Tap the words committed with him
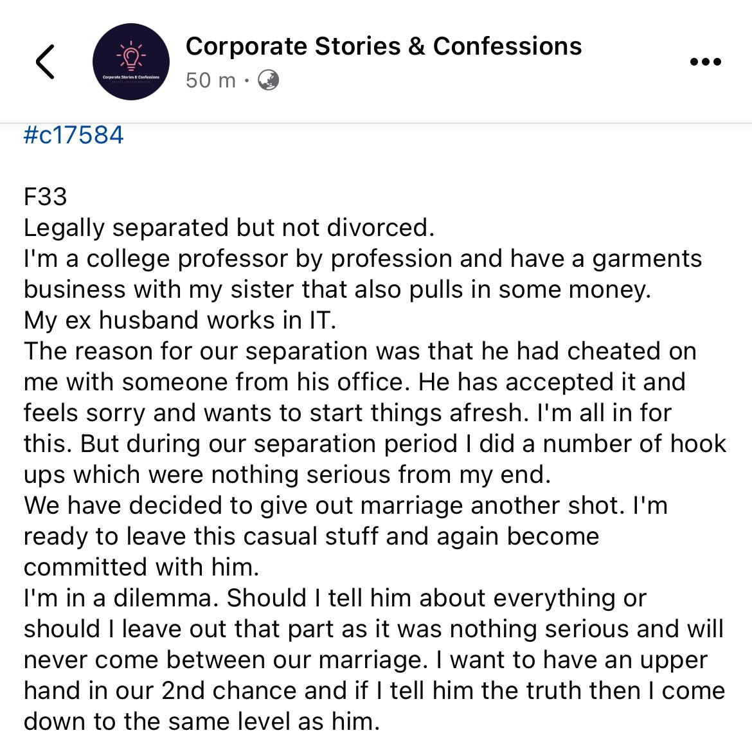Screen dimensions: 752x744 (x=141, y=567)
